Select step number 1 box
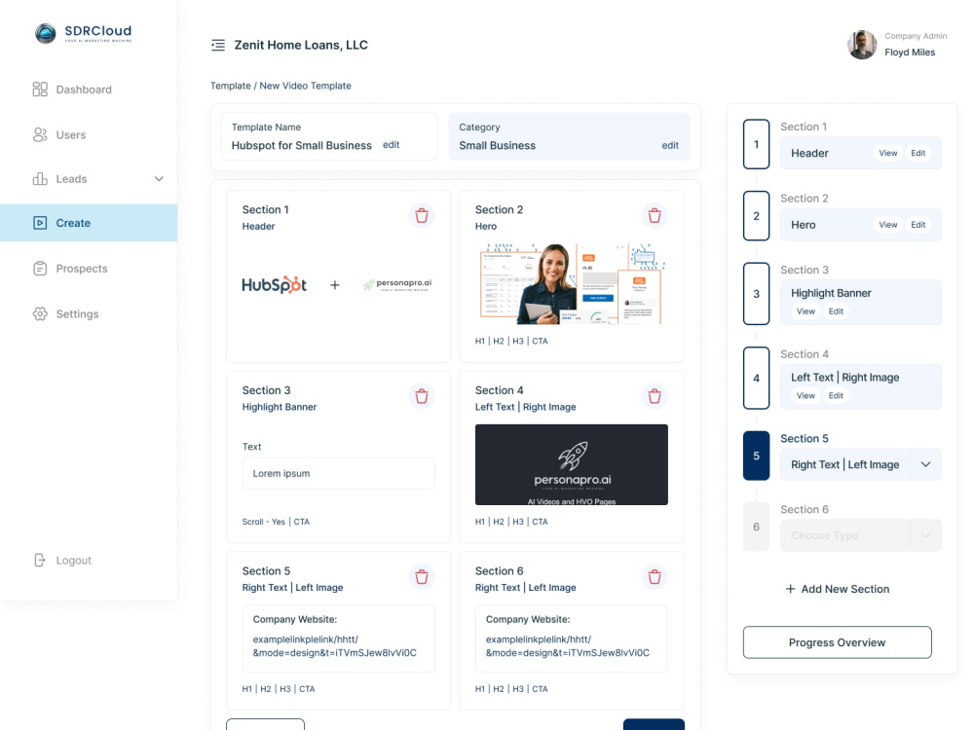974x730 pixels. pyautogui.click(x=756, y=144)
